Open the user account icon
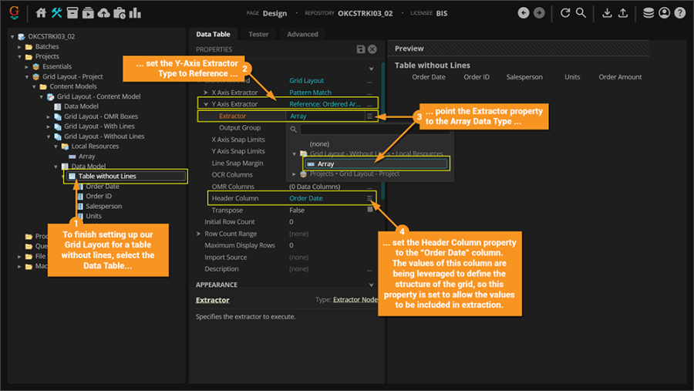Image resolution: width=694 pixels, height=391 pixels. [664, 13]
